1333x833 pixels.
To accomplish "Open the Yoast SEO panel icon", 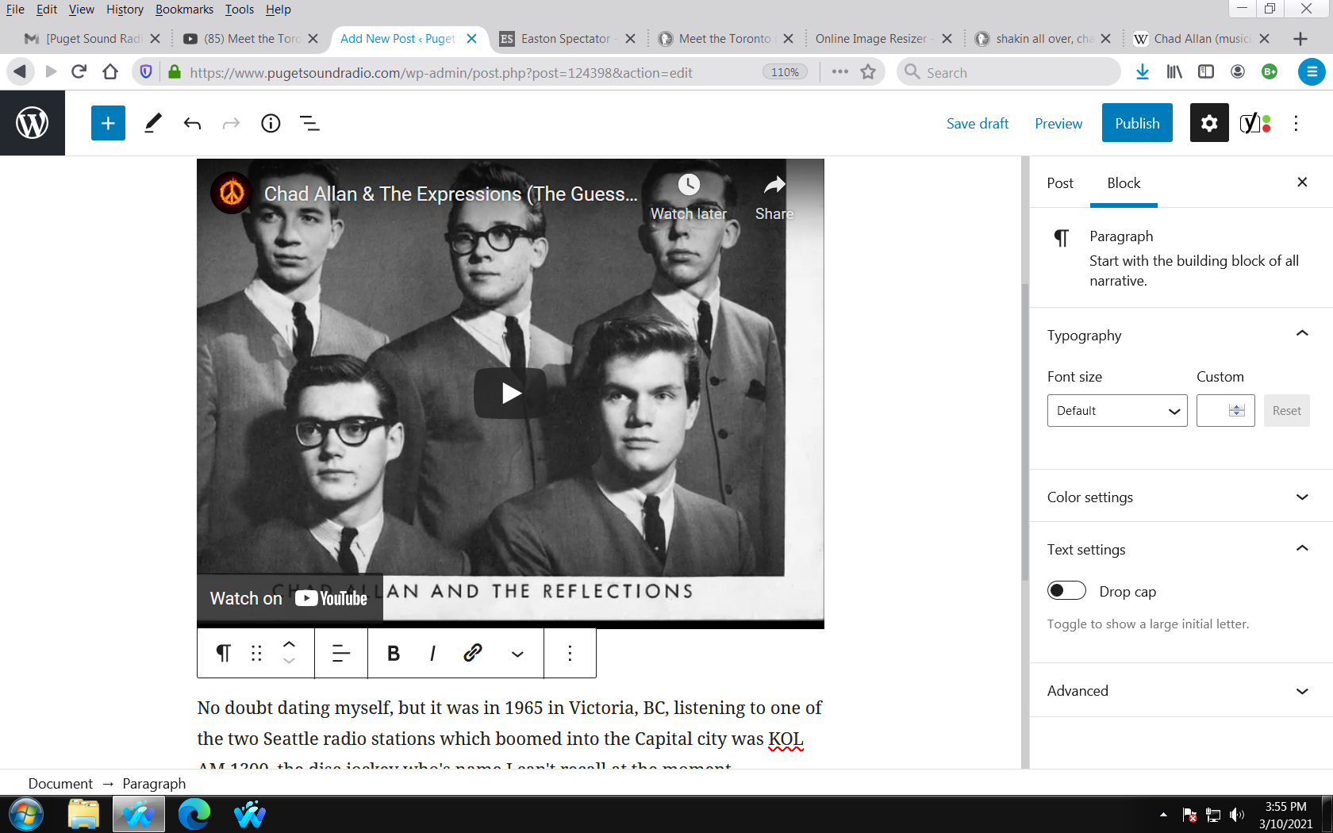I will tap(1254, 123).
